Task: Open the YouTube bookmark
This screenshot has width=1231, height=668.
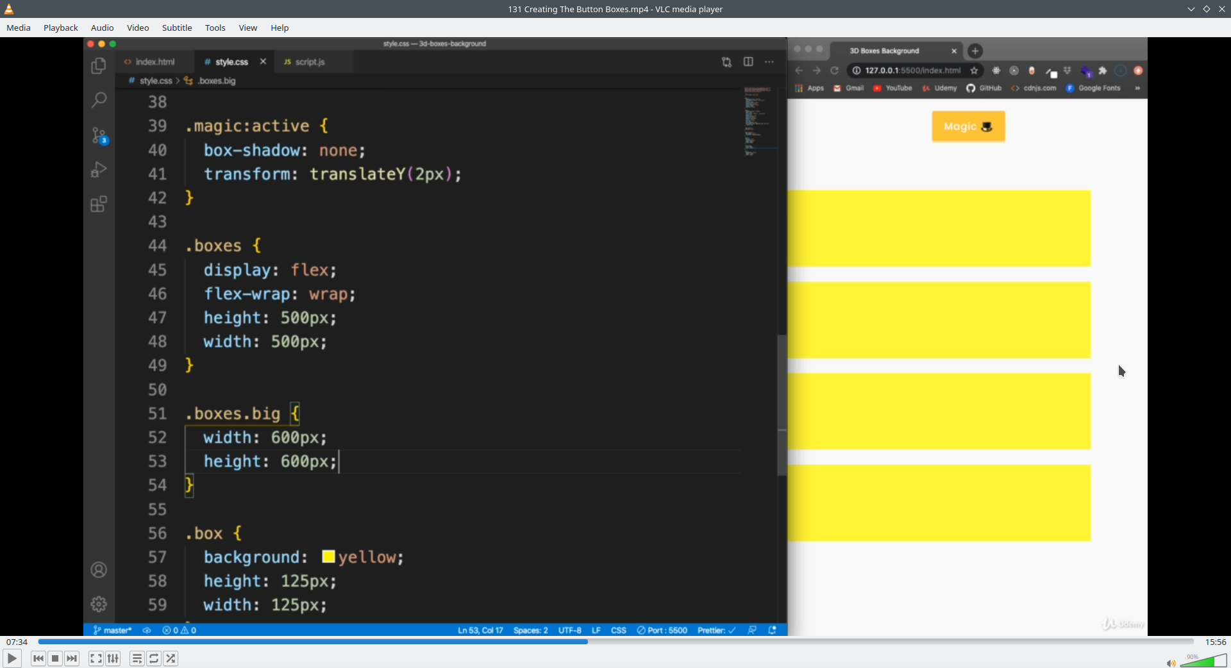Action: (892, 88)
